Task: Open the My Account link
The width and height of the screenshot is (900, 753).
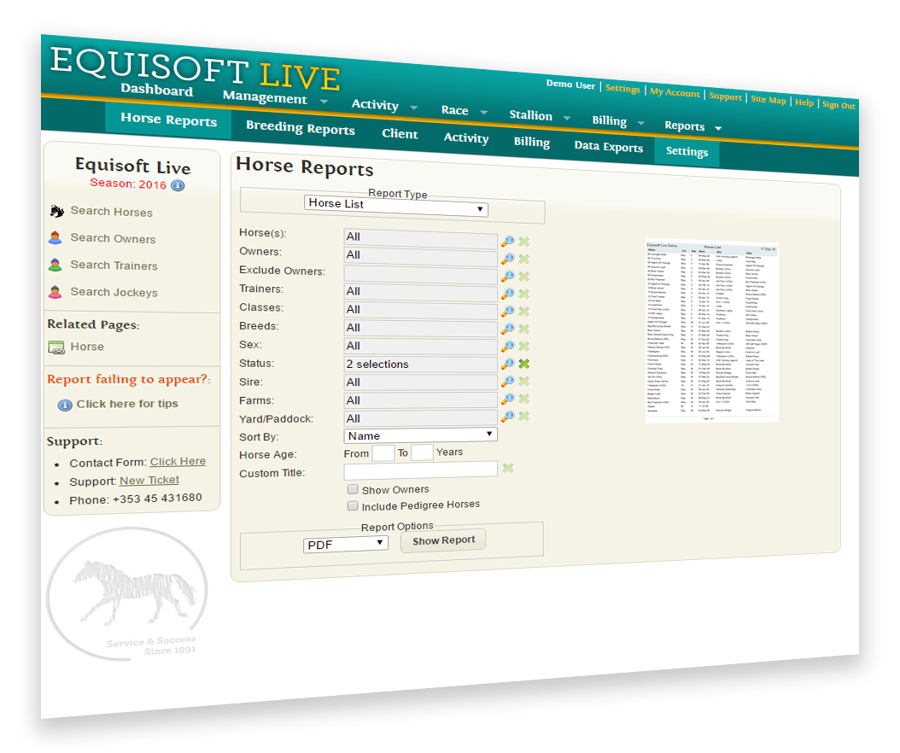Action: (675, 92)
